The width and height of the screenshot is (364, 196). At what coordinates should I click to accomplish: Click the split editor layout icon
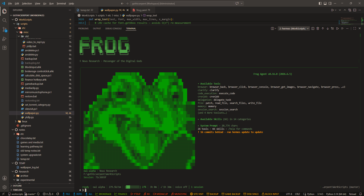pos(355,10)
